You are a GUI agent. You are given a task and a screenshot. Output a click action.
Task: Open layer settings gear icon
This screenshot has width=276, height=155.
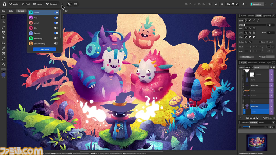click(x=271, y=67)
